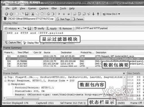Screen dimensions: 144x107
Task: Open the How Do I help dropdown
Action: (x=111, y=14)
